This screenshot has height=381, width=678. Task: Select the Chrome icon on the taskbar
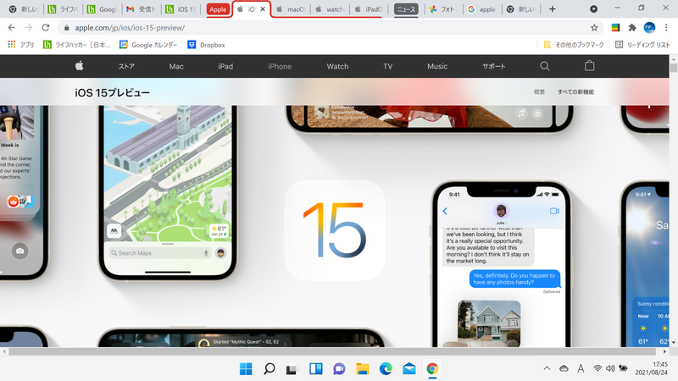click(x=432, y=368)
